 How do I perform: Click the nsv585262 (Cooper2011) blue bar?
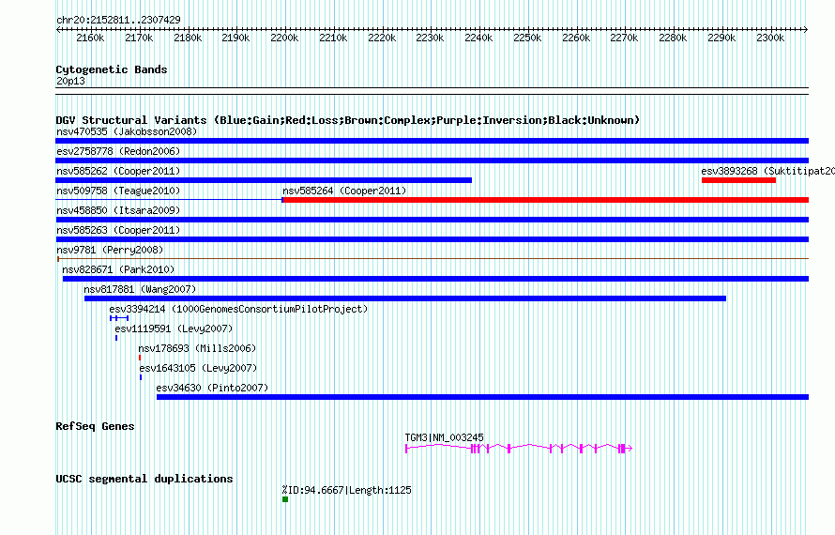point(264,180)
